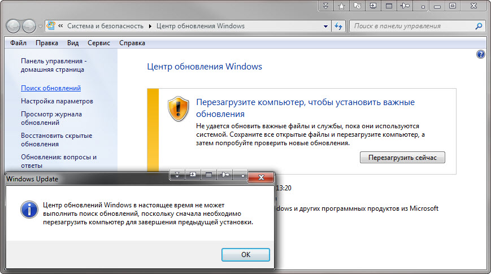Open the 'Сервис' menu
This screenshot has height=274, width=491.
[99, 43]
